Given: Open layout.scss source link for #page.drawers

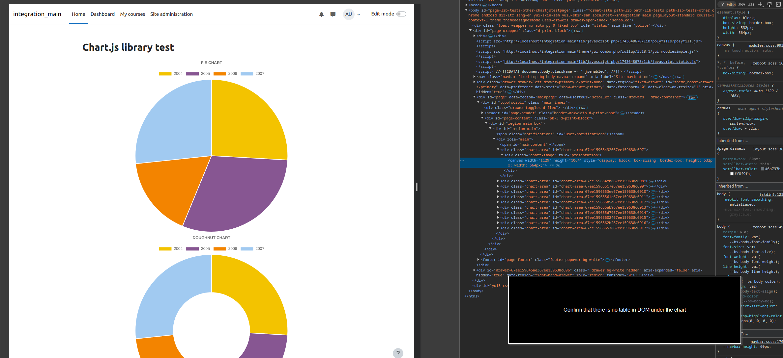Looking at the screenshot, I should point(768,149).
